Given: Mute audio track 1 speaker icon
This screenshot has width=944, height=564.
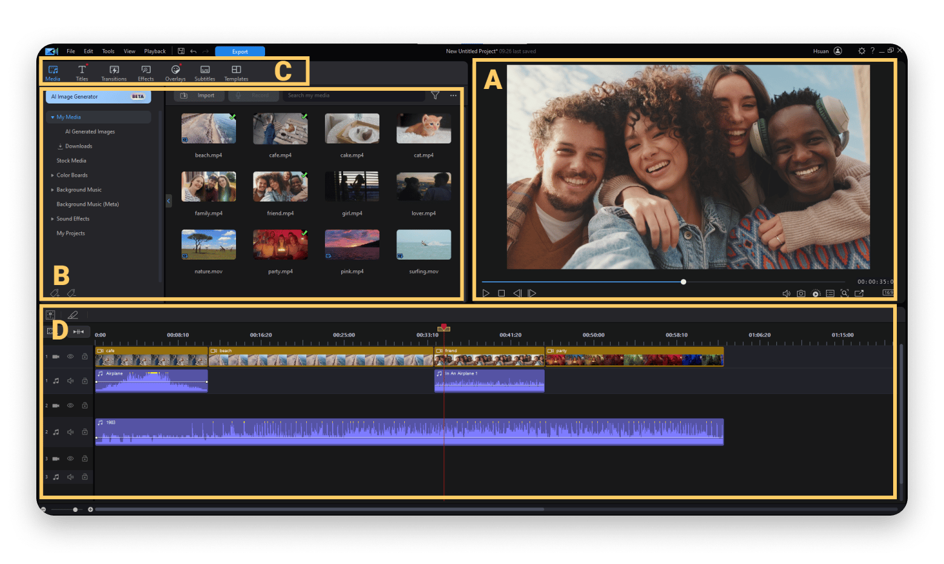Looking at the screenshot, I should (x=70, y=381).
